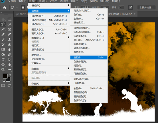Screen dimensions: 158x123
Task: Select the Magnetic Lasso tool in toolbox
Action: 3,24
